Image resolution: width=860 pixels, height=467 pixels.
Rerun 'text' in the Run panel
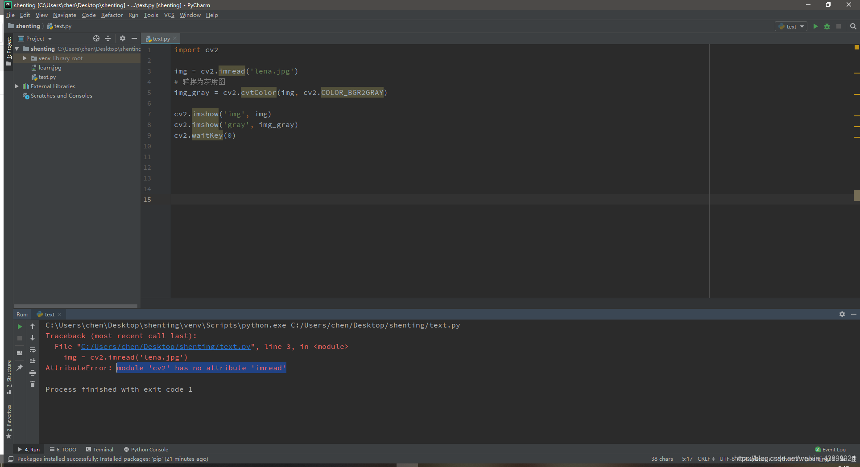point(20,327)
